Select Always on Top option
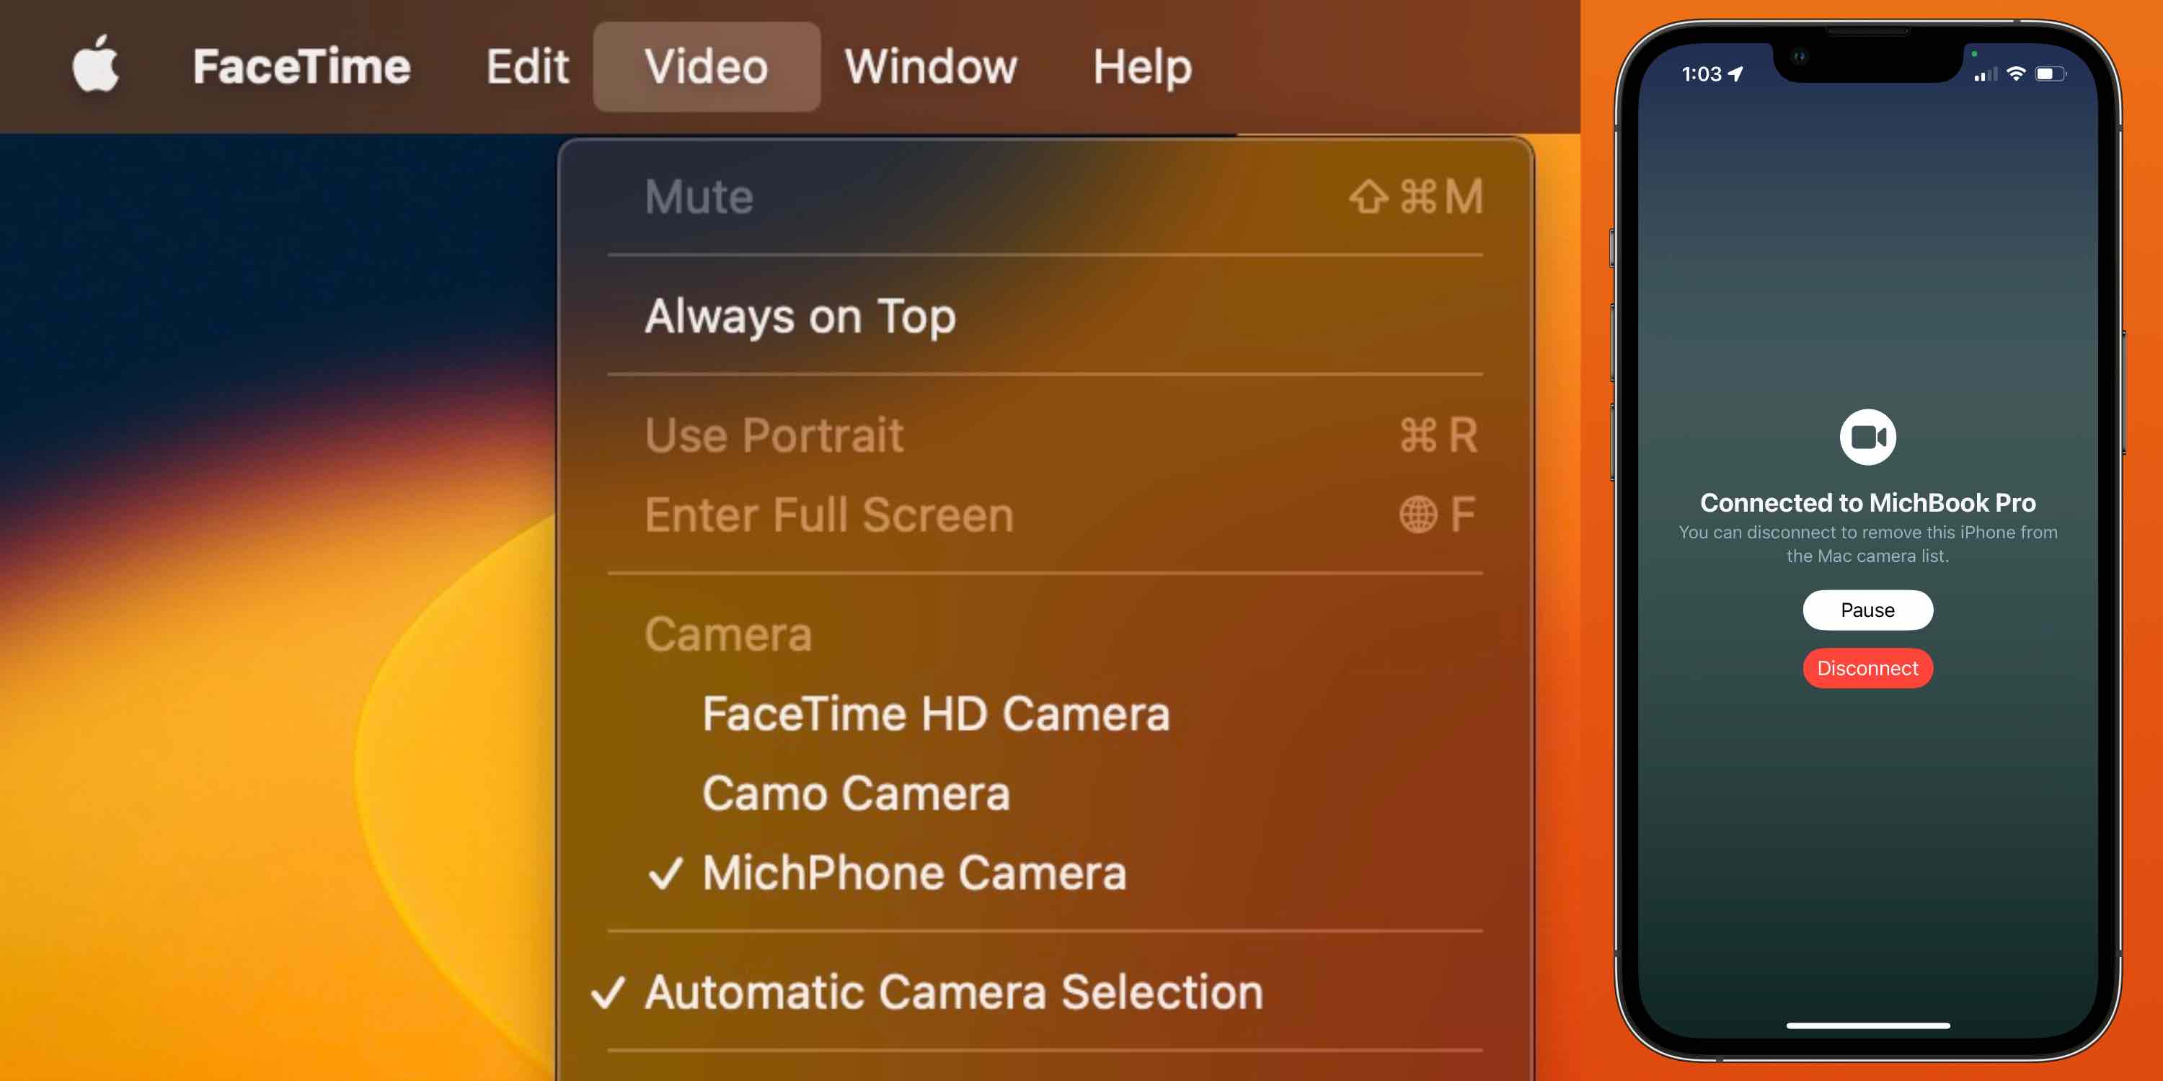Viewport: 2163px width, 1081px height. [800, 314]
